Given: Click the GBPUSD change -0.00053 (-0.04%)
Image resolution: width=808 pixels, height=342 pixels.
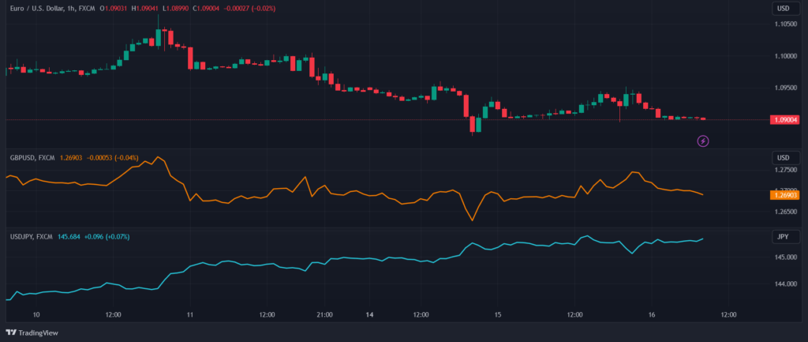Looking at the screenshot, I should pyautogui.click(x=112, y=158).
